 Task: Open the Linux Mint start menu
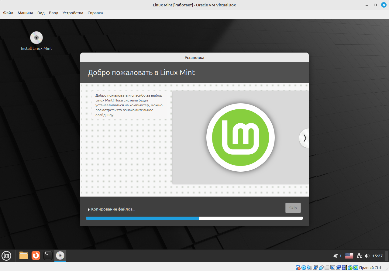pyautogui.click(x=6, y=256)
